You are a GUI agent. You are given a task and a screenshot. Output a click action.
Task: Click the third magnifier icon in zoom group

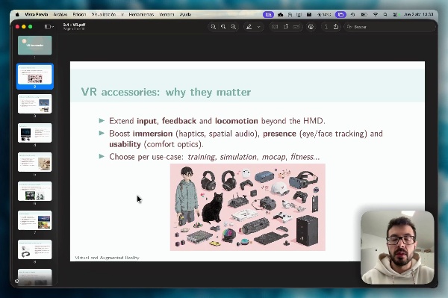pyautogui.click(x=234, y=27)
